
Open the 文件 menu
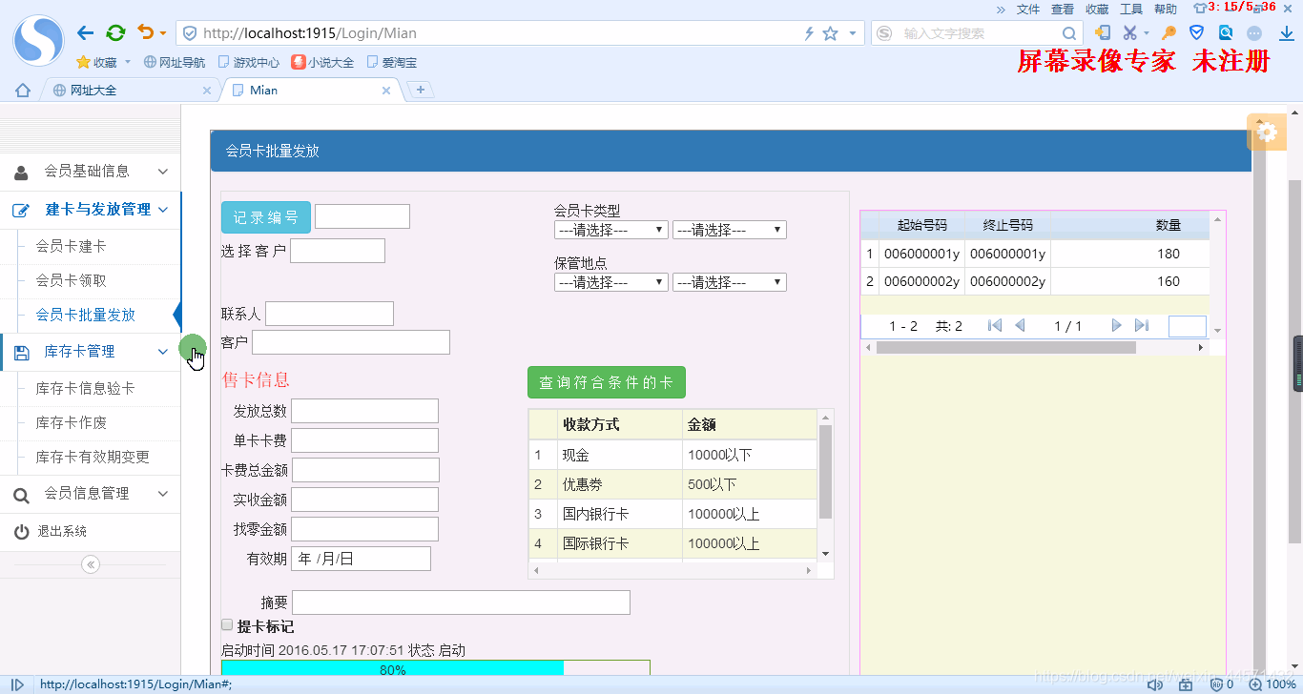pyautogui.click(x=1028, y=9)
